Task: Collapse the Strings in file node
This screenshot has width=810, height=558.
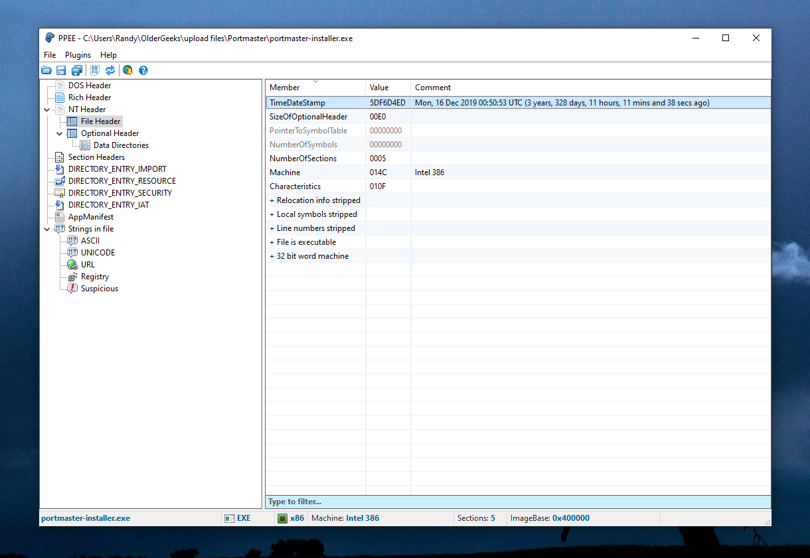Action: (x=47, y=229)
